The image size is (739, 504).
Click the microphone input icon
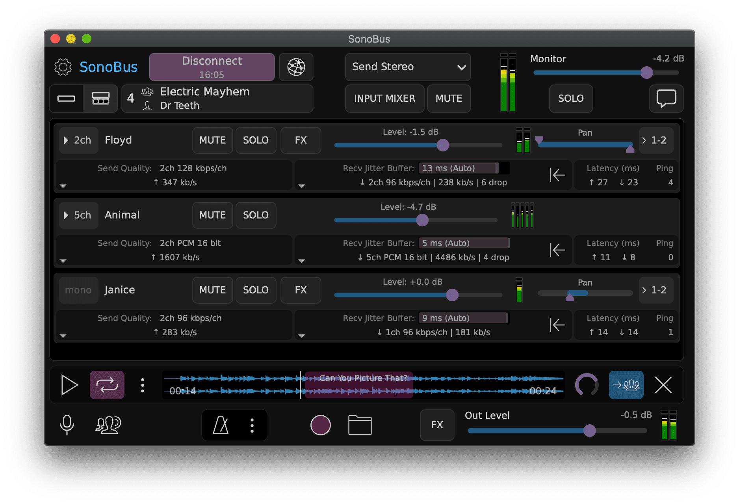pos(67,425)
